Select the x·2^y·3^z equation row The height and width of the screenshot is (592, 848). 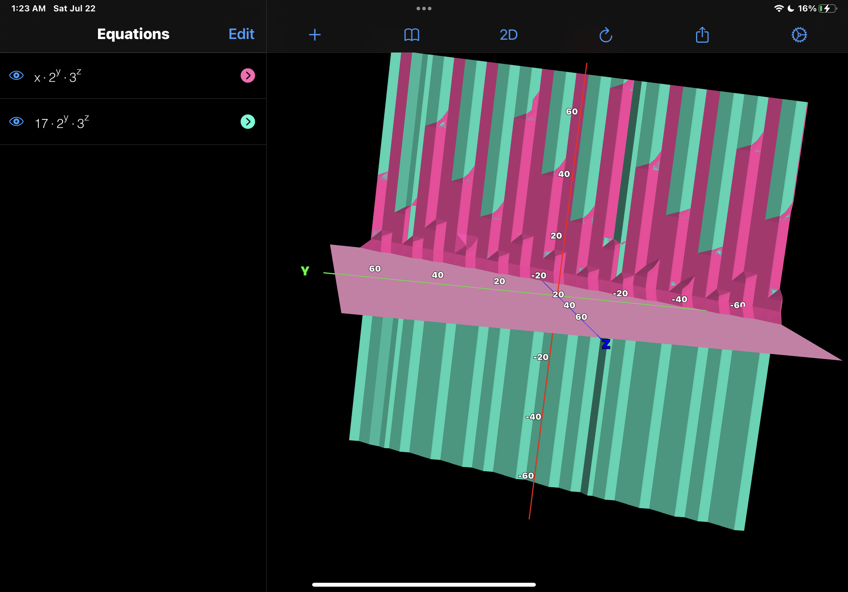coord(133,76)
